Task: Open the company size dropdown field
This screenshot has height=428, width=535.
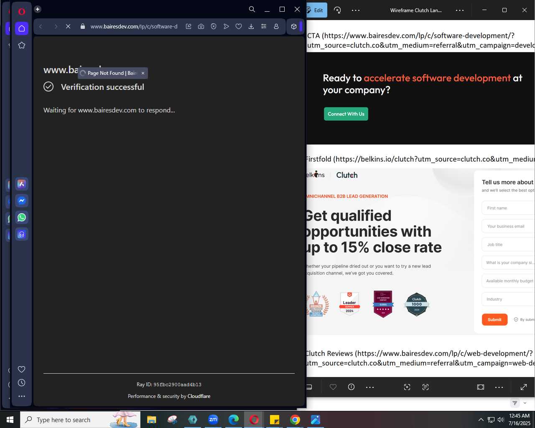Action: [x=508, y=262]
